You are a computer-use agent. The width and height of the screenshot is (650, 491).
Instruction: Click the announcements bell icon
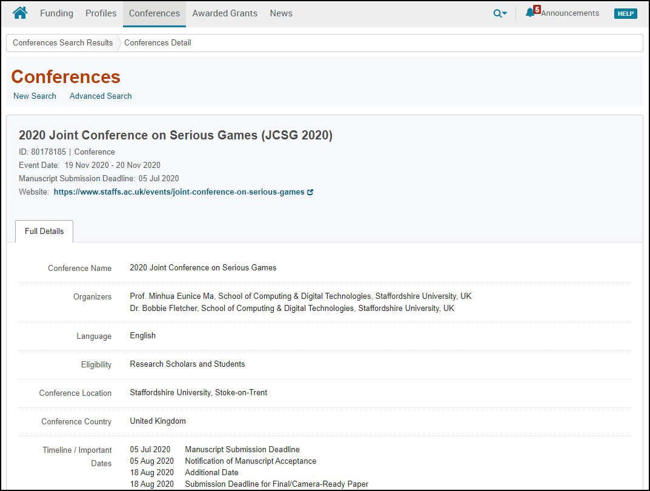click(x=530, y=13)
